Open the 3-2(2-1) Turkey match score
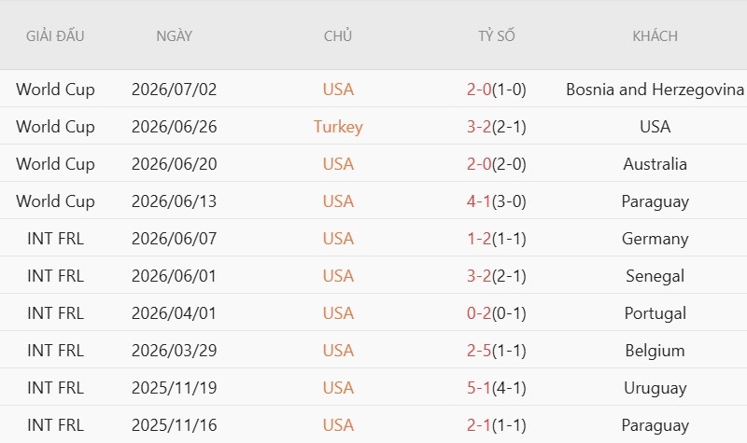This screenshot has height=443, width=747. (497, 127)
